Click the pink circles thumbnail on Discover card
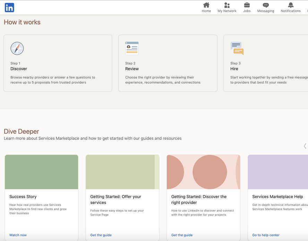The height and width of the screenshot is (241, 308). [203, 172]
